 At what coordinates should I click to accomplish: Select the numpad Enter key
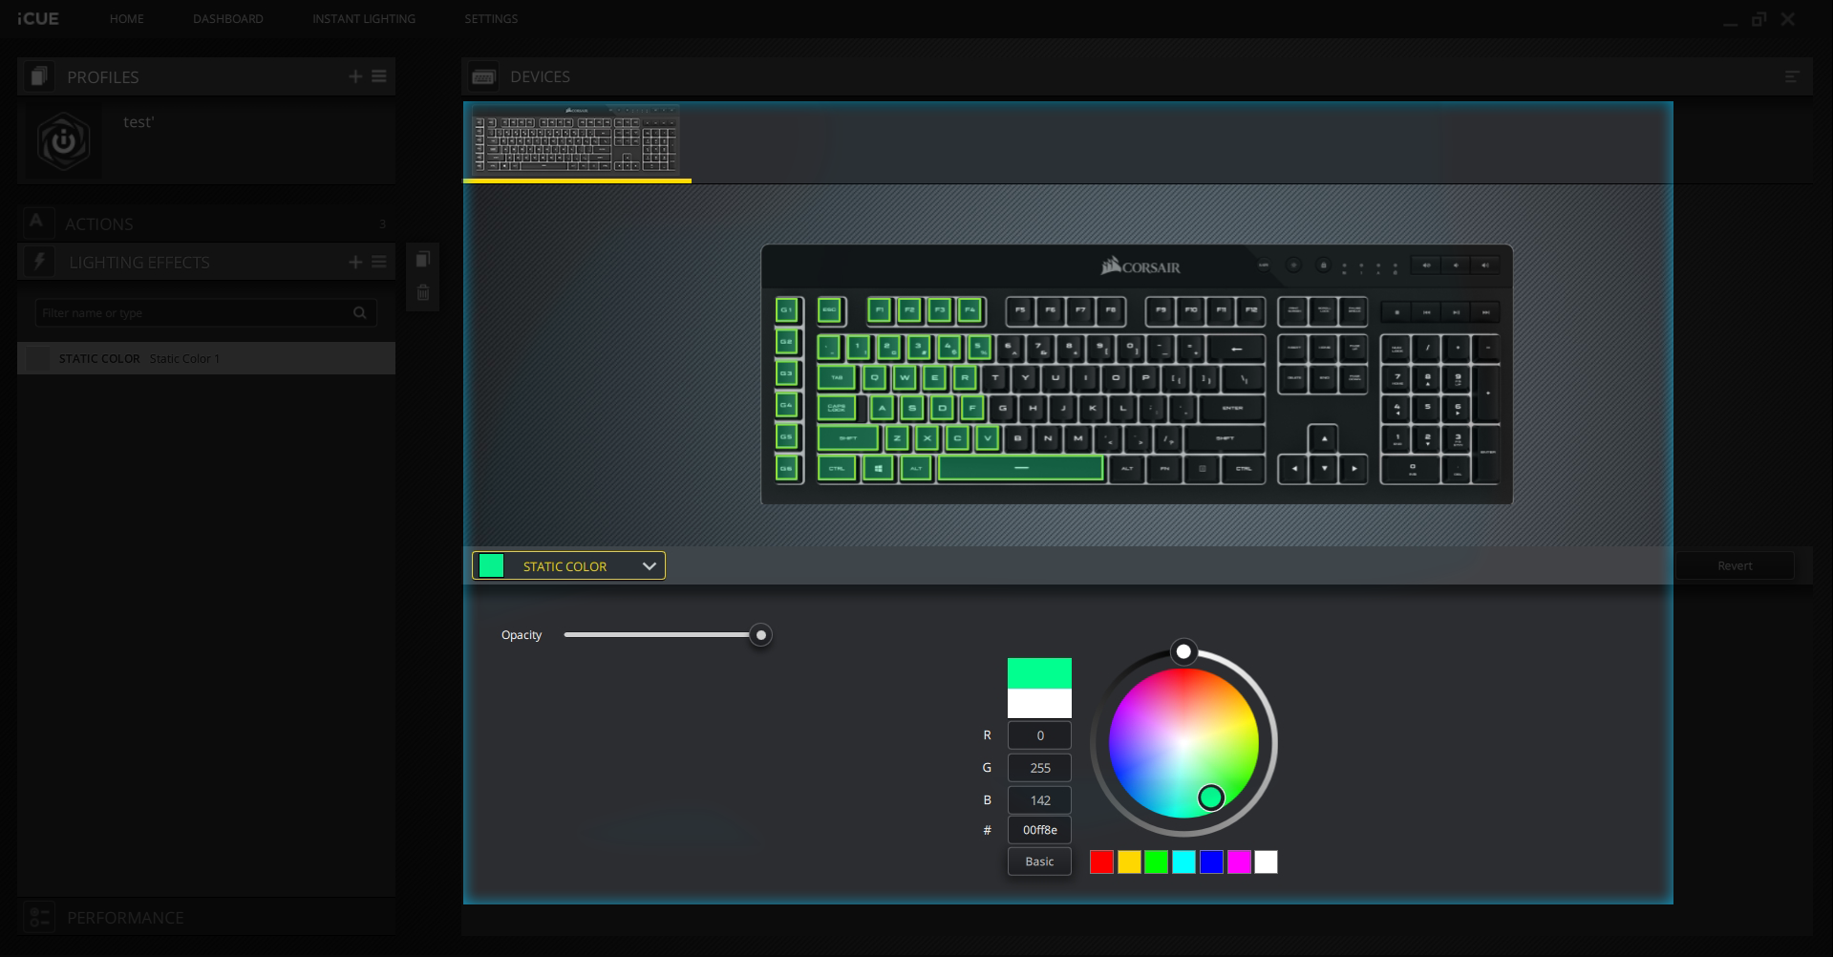(x=1486, y=453)
